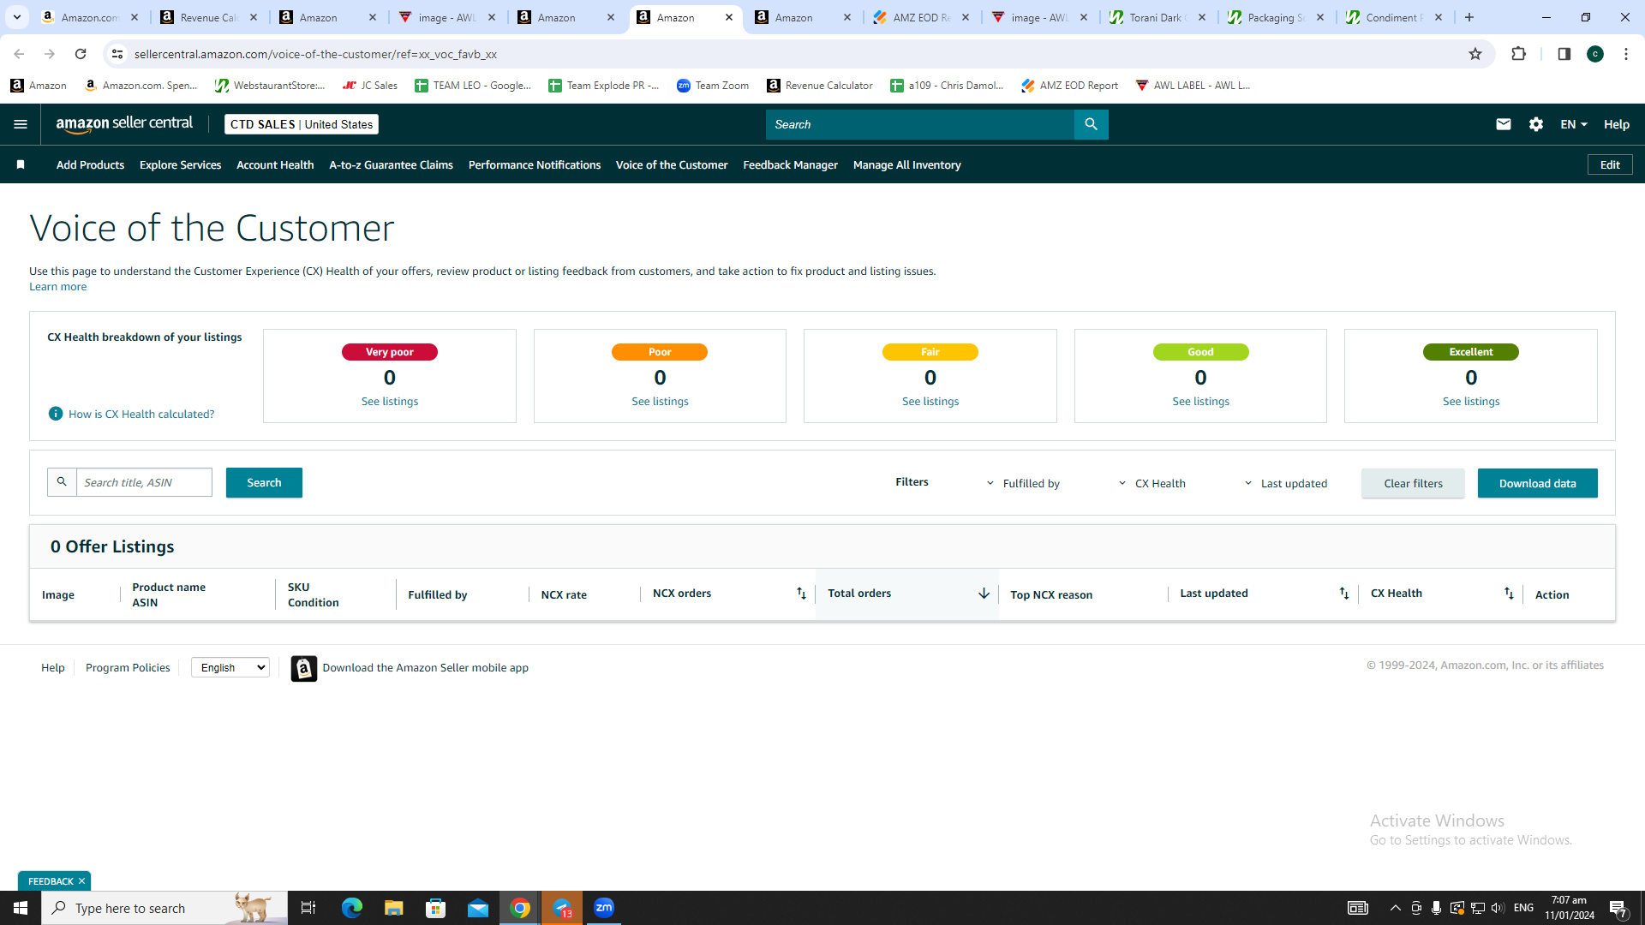Open Add Products menu item
1645x925 pixels.
pos(90,164)
